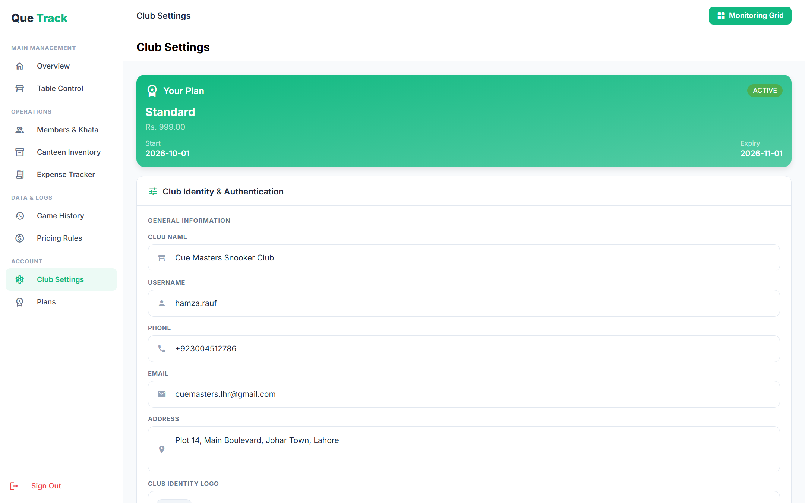This screenshot has width=805, height=503.
Task: Click the Expense Tracker receipt icon
Action: [x=20, y=174]
